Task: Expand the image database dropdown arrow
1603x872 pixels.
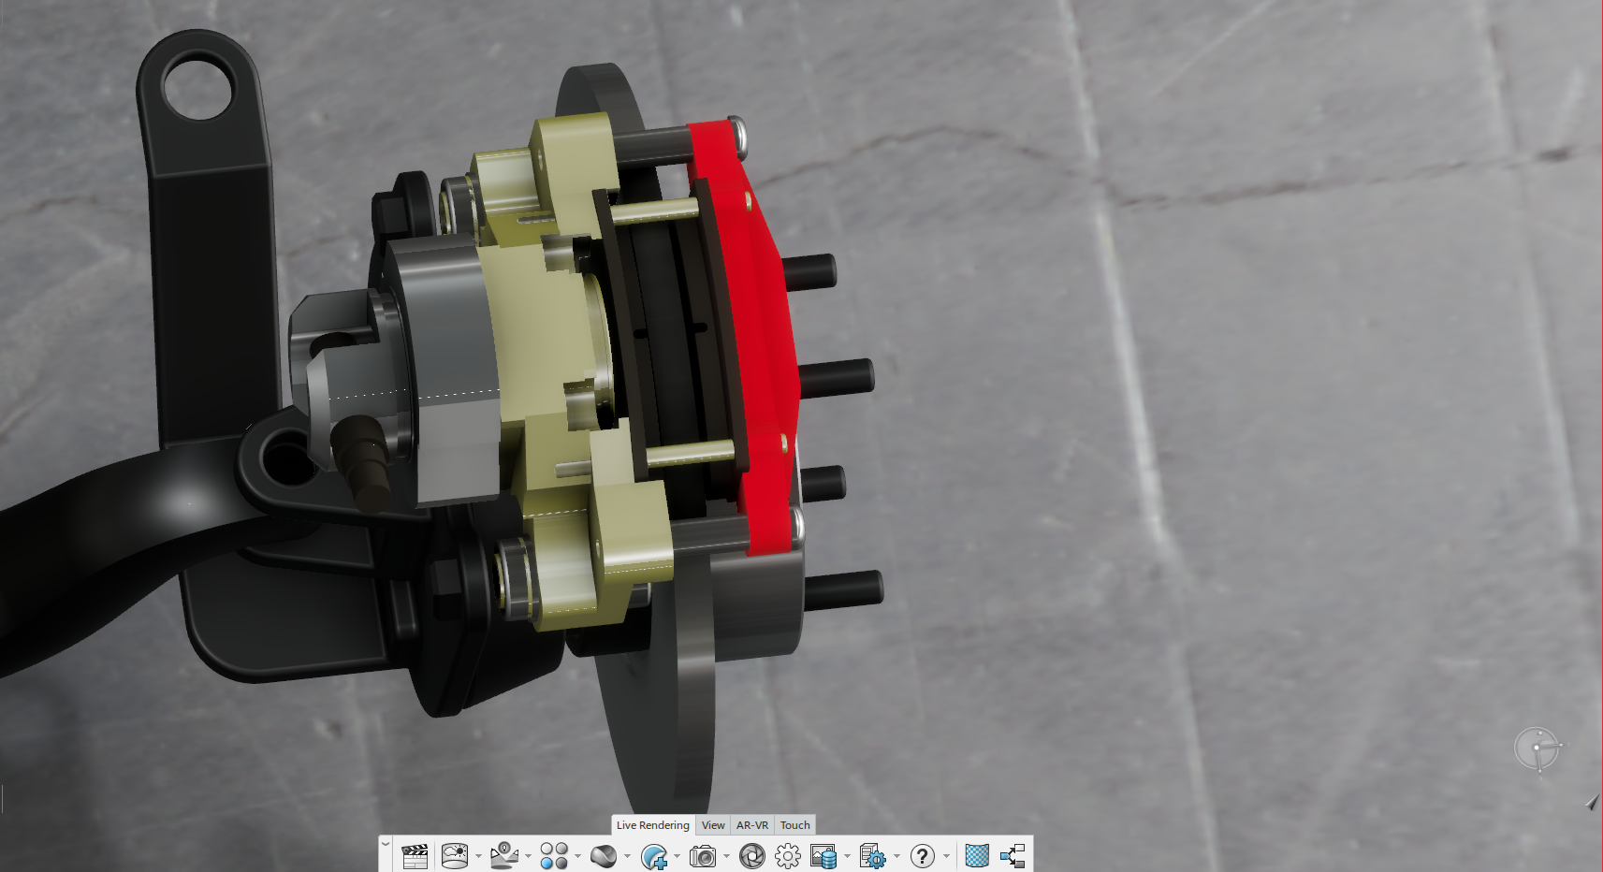Action: pos(847,856)
